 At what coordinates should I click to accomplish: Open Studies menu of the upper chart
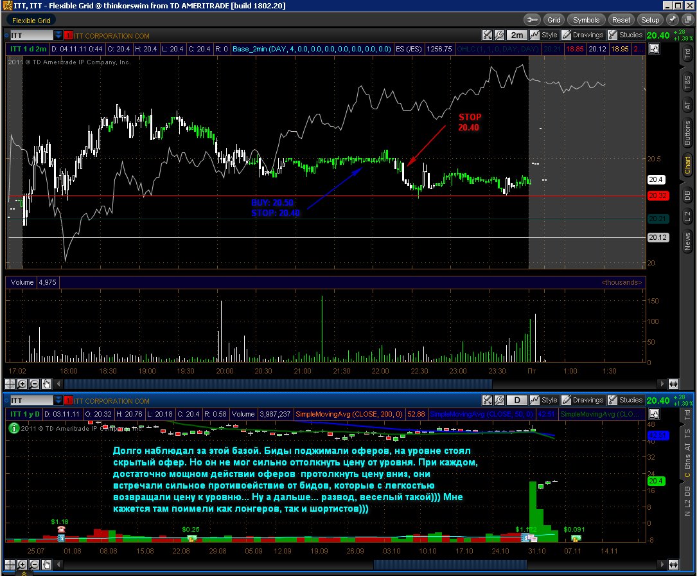[x=626, y=35]
